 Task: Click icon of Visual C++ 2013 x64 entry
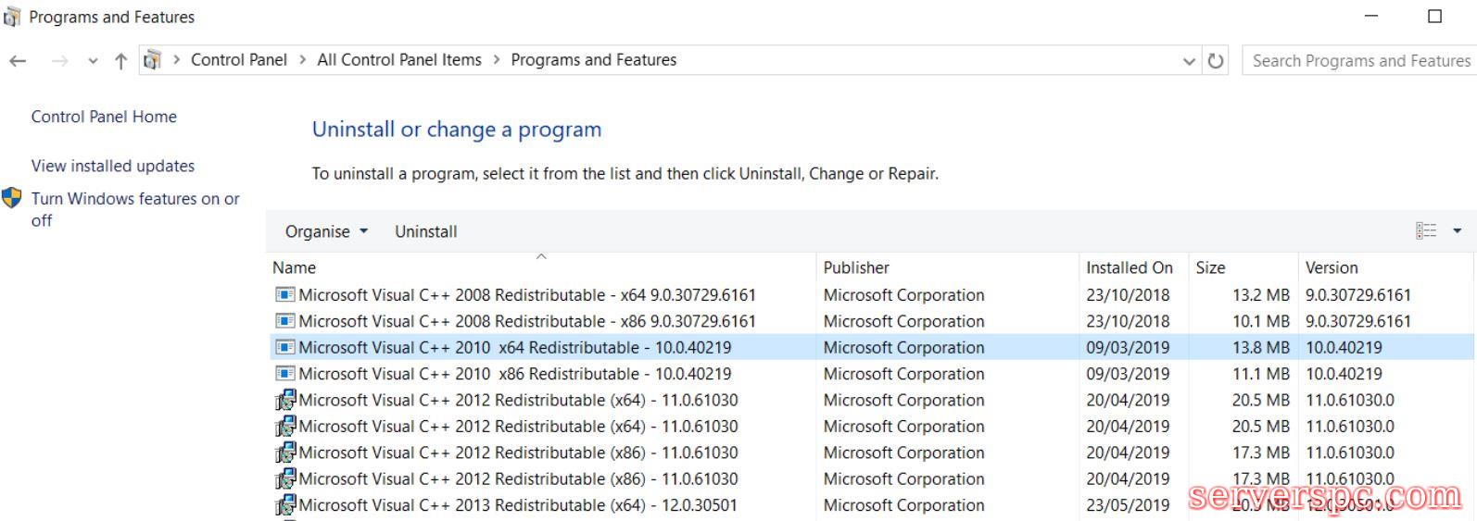(x=285, y=505)
